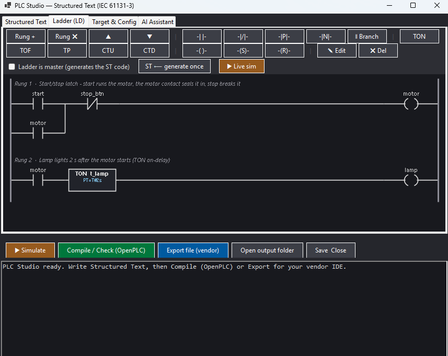Add a parallel Branch
The height and width of the screenshot is (356, 448).
pos(367,37)
